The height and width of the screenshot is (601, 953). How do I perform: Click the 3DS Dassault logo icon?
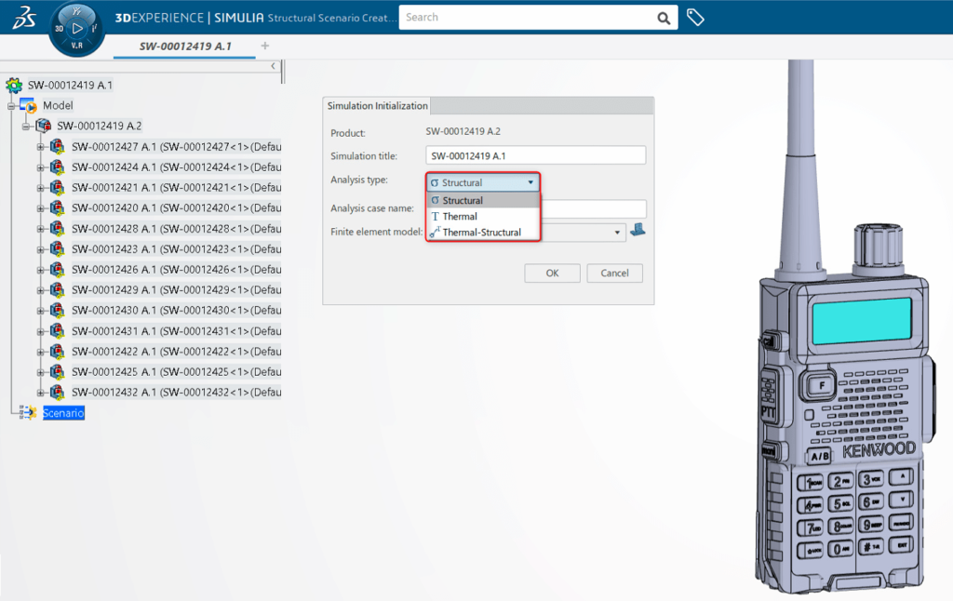point(24,17)
